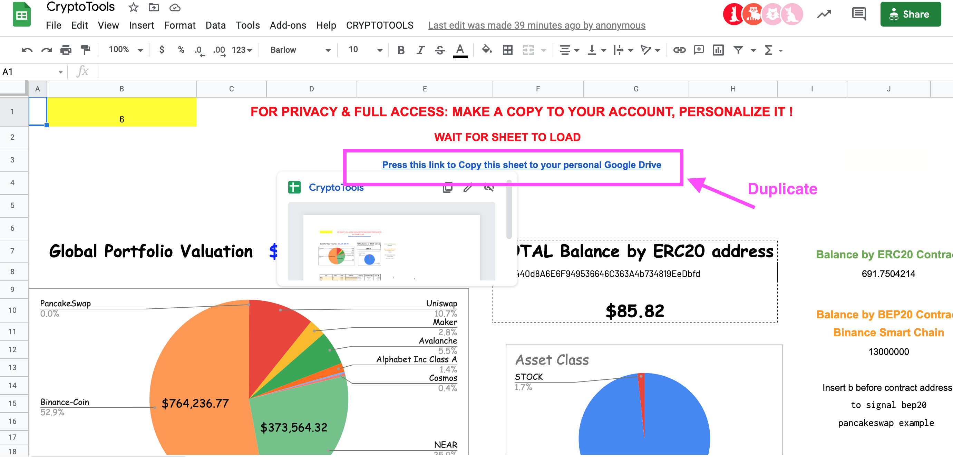Screen dimensions: 953x457
Task: Click the Insert comment icon
Action: 699,50
